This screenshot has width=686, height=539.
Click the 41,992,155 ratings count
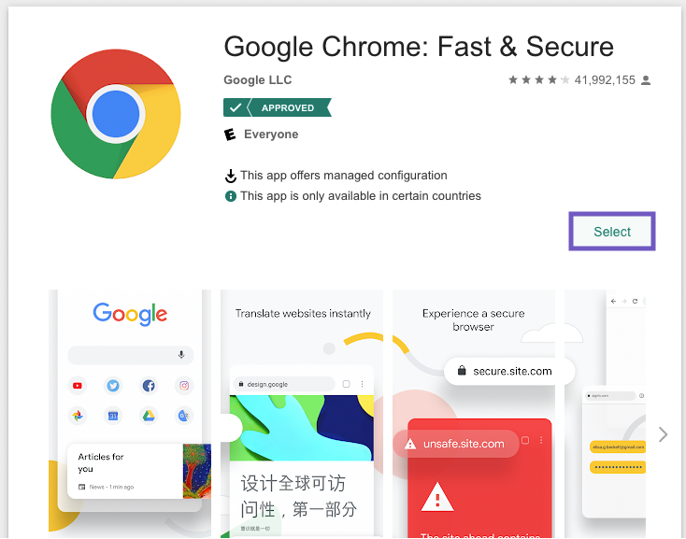[x=604, y=80]
